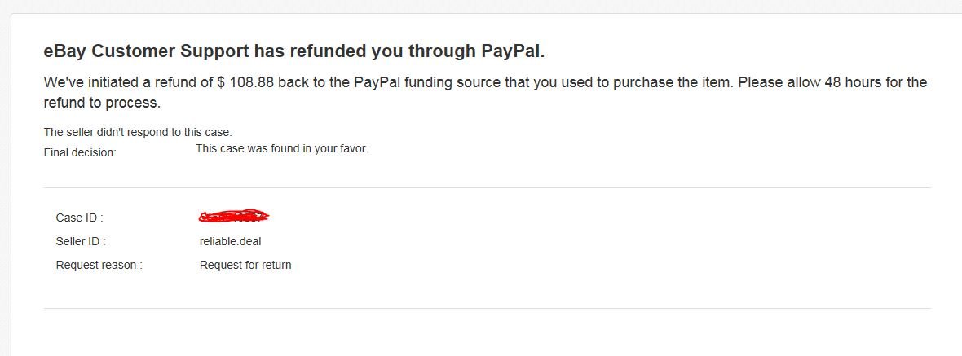Click the eBay Customer Support refund heading
The image size is (962, 356).
point(293,51)
